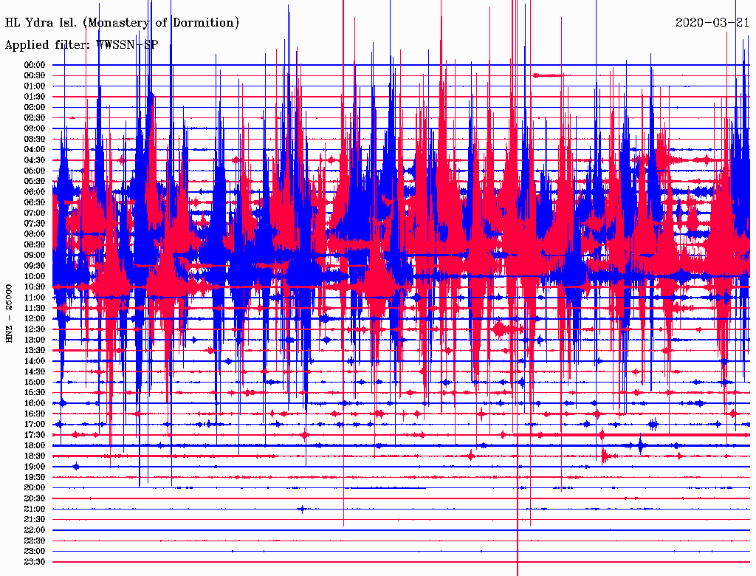Screen dimensions: 756x576
Task: Click the 00:00 time label
Action: [35, 65]
